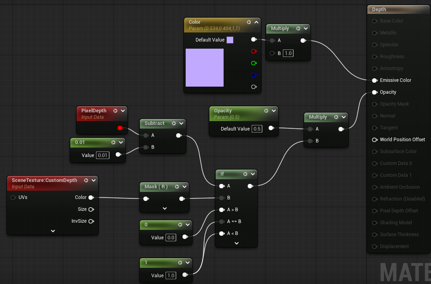
Task: Toggle preview icon on Multiply node feeding Opacity
Action: [x=336, y=117]
